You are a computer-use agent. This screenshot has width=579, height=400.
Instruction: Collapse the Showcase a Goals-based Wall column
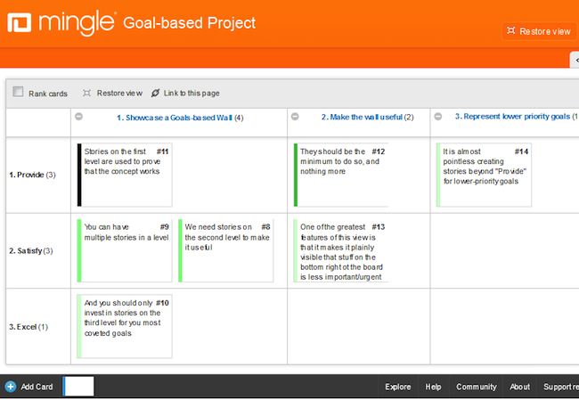(x=79, y=117)
